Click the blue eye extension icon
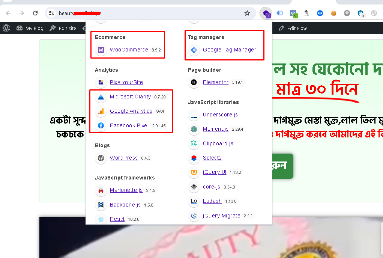 320,13
